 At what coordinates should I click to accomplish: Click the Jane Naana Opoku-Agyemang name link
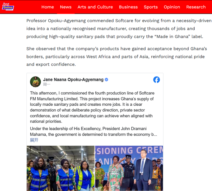click(x=73, y=79)
